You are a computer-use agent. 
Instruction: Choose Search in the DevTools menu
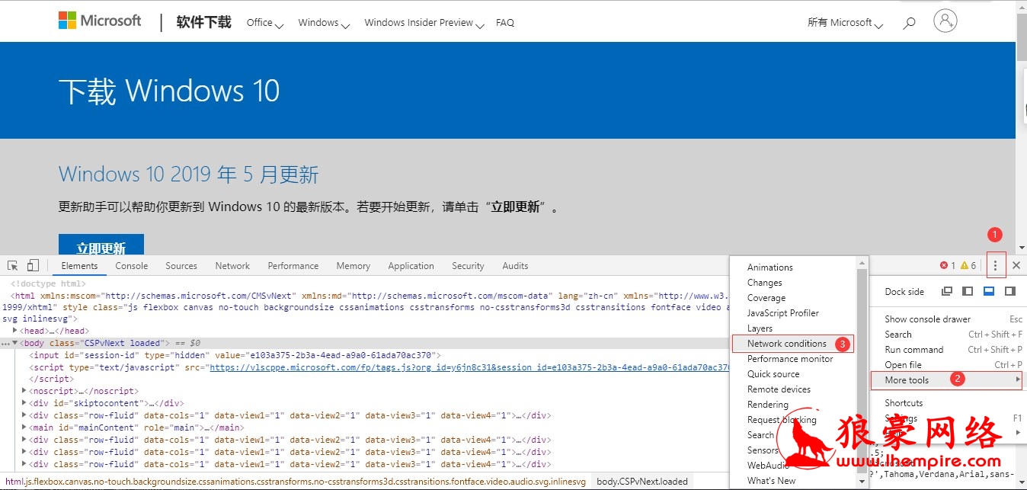point(949,335)
